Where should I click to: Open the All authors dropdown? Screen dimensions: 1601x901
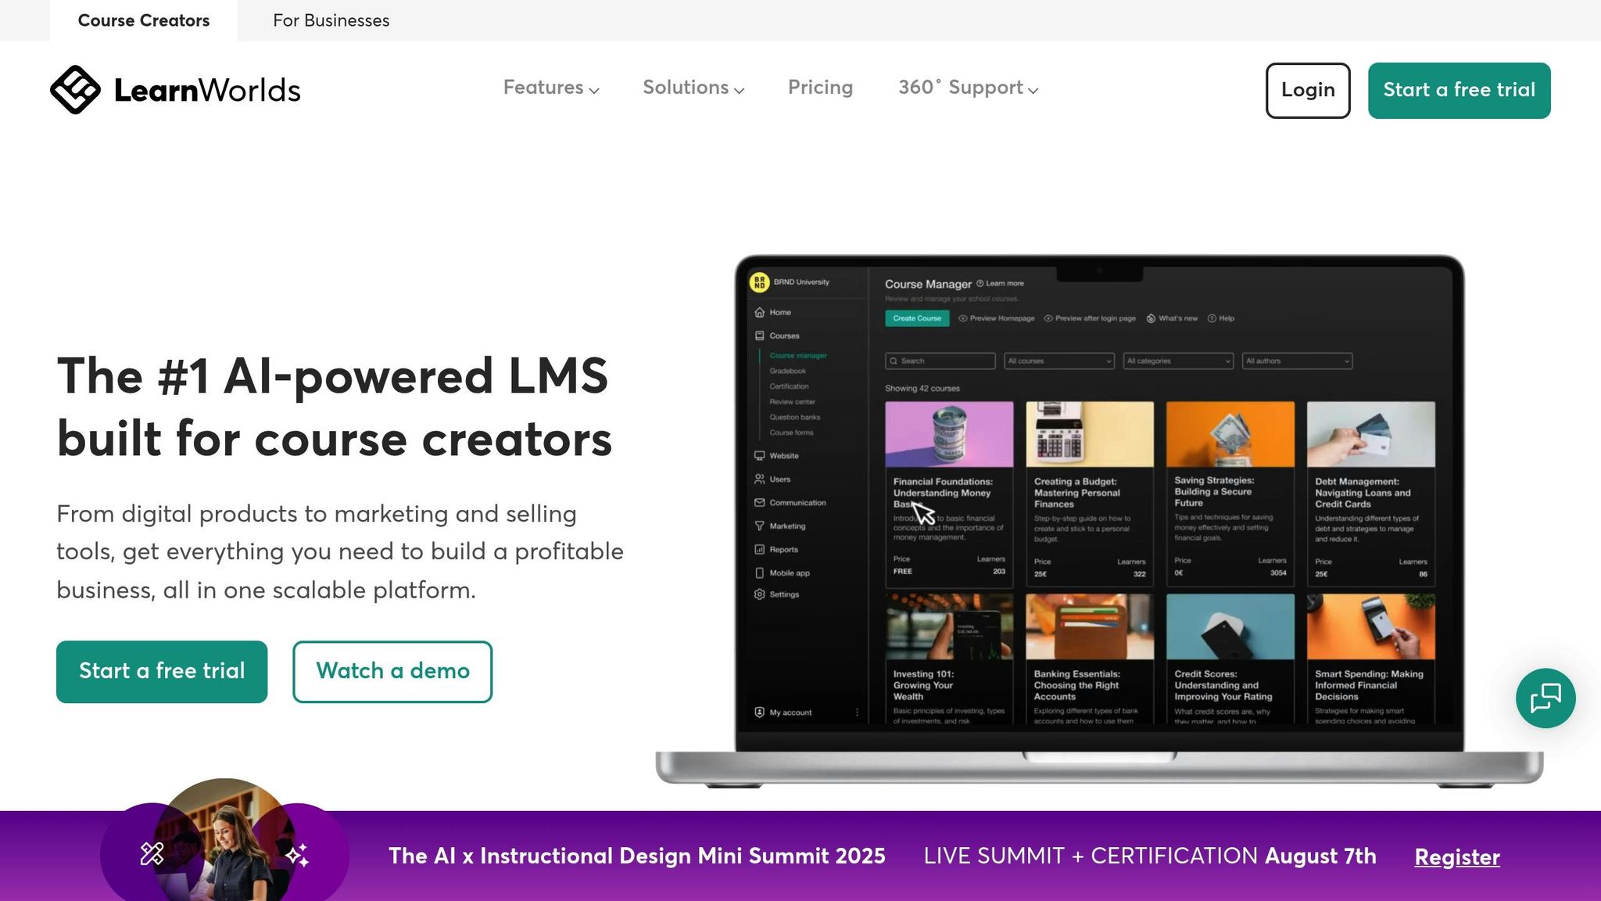click(1297, 361)
